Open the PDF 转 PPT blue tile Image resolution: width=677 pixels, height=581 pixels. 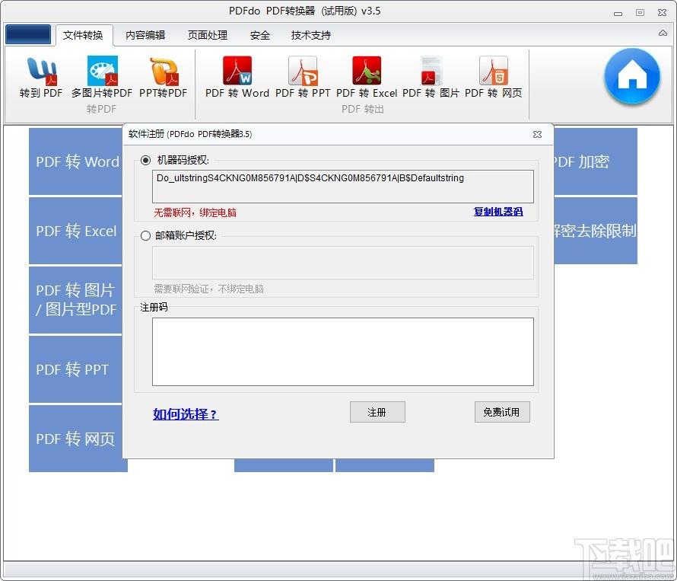coord(75,369)
